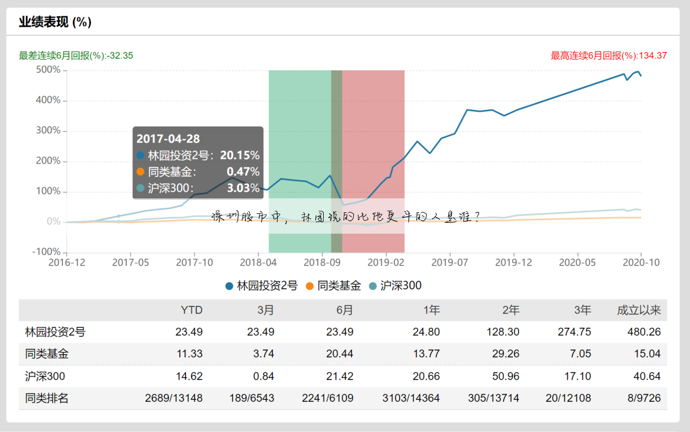
Task: Click the orange dot of the 同类基金 legend
Action: click(x=310, y=286)
